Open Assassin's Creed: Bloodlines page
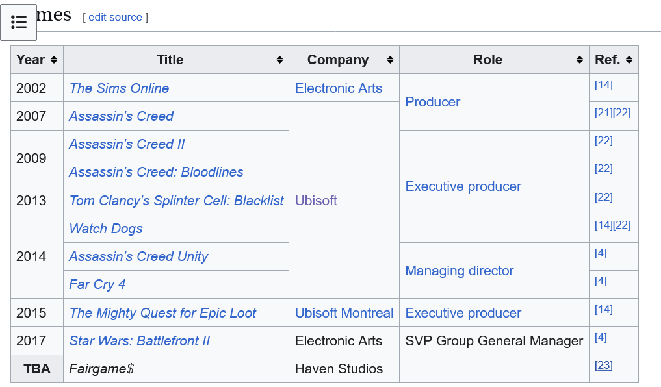The image size is (661, 387). [x=157, y=172]
